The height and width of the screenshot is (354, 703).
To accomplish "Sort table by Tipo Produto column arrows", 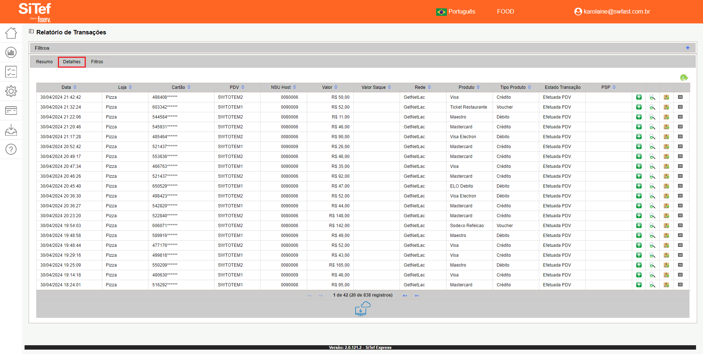I will (530, 87).
